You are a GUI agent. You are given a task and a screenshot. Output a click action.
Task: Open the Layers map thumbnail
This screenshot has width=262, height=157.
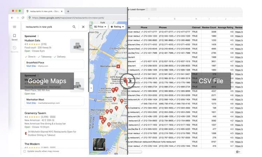click(99, 144)
